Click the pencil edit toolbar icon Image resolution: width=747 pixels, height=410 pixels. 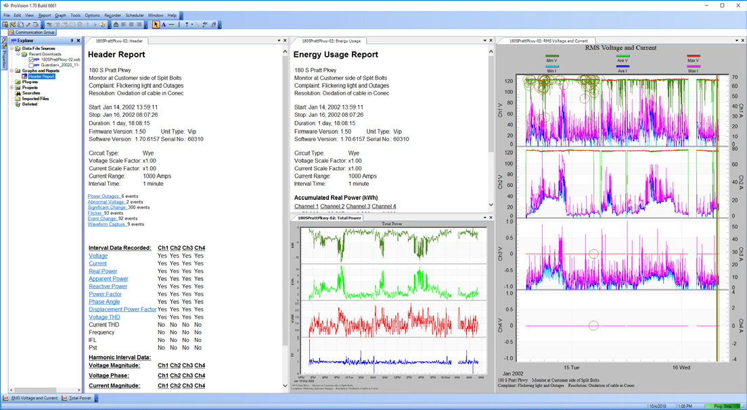click(28, 24)
